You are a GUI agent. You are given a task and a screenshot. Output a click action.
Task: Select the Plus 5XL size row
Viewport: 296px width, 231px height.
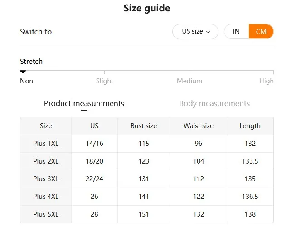[x=46, y=214]
